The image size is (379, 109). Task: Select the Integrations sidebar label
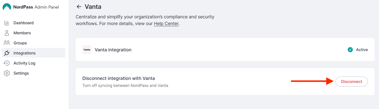(24, 53)
